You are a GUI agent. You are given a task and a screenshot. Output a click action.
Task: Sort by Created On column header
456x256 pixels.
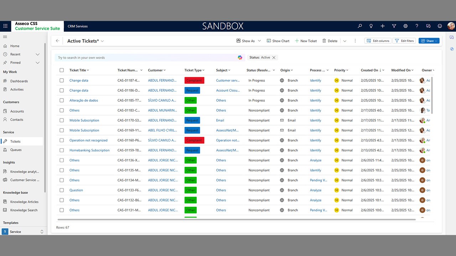[373, 70]
